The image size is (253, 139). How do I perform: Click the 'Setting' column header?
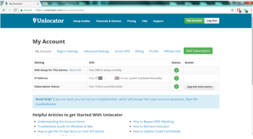coord(39,62)
